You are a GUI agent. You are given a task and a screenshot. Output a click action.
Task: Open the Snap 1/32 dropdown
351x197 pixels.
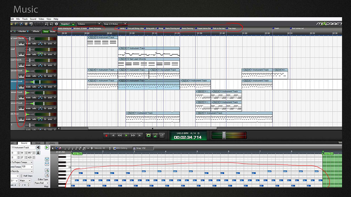143,148
